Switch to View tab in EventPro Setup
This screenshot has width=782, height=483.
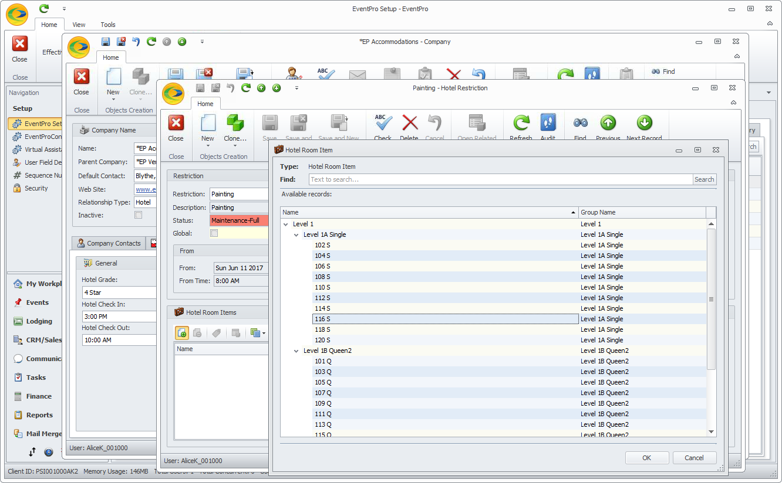(x=79, y=25)
